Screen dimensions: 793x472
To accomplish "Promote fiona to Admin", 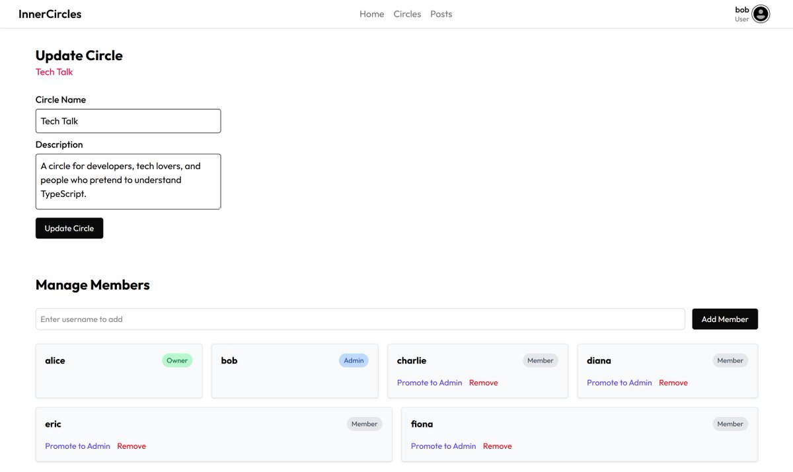I will point(443,446).
